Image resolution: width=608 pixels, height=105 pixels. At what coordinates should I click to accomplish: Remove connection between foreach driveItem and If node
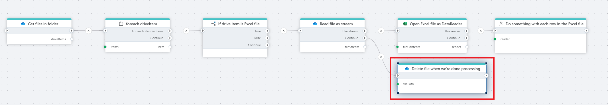click(186, 31)
